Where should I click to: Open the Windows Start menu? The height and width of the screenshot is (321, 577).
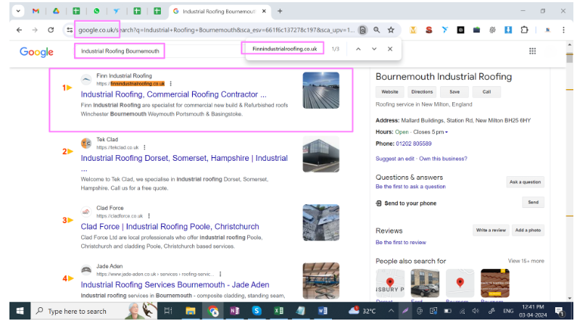click(20, 311)
